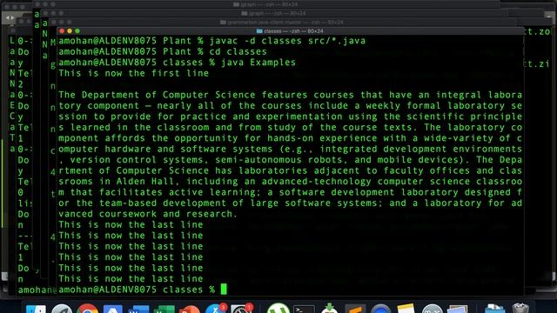Open the blue folder stack in the Dock

495,309
